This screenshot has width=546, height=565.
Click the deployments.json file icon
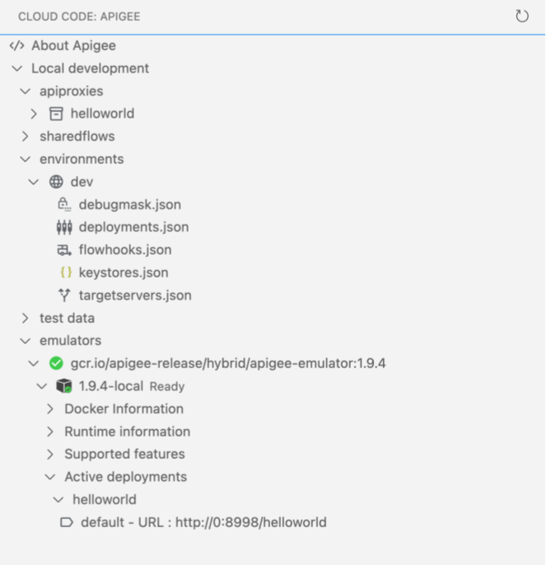click(65, 227)
